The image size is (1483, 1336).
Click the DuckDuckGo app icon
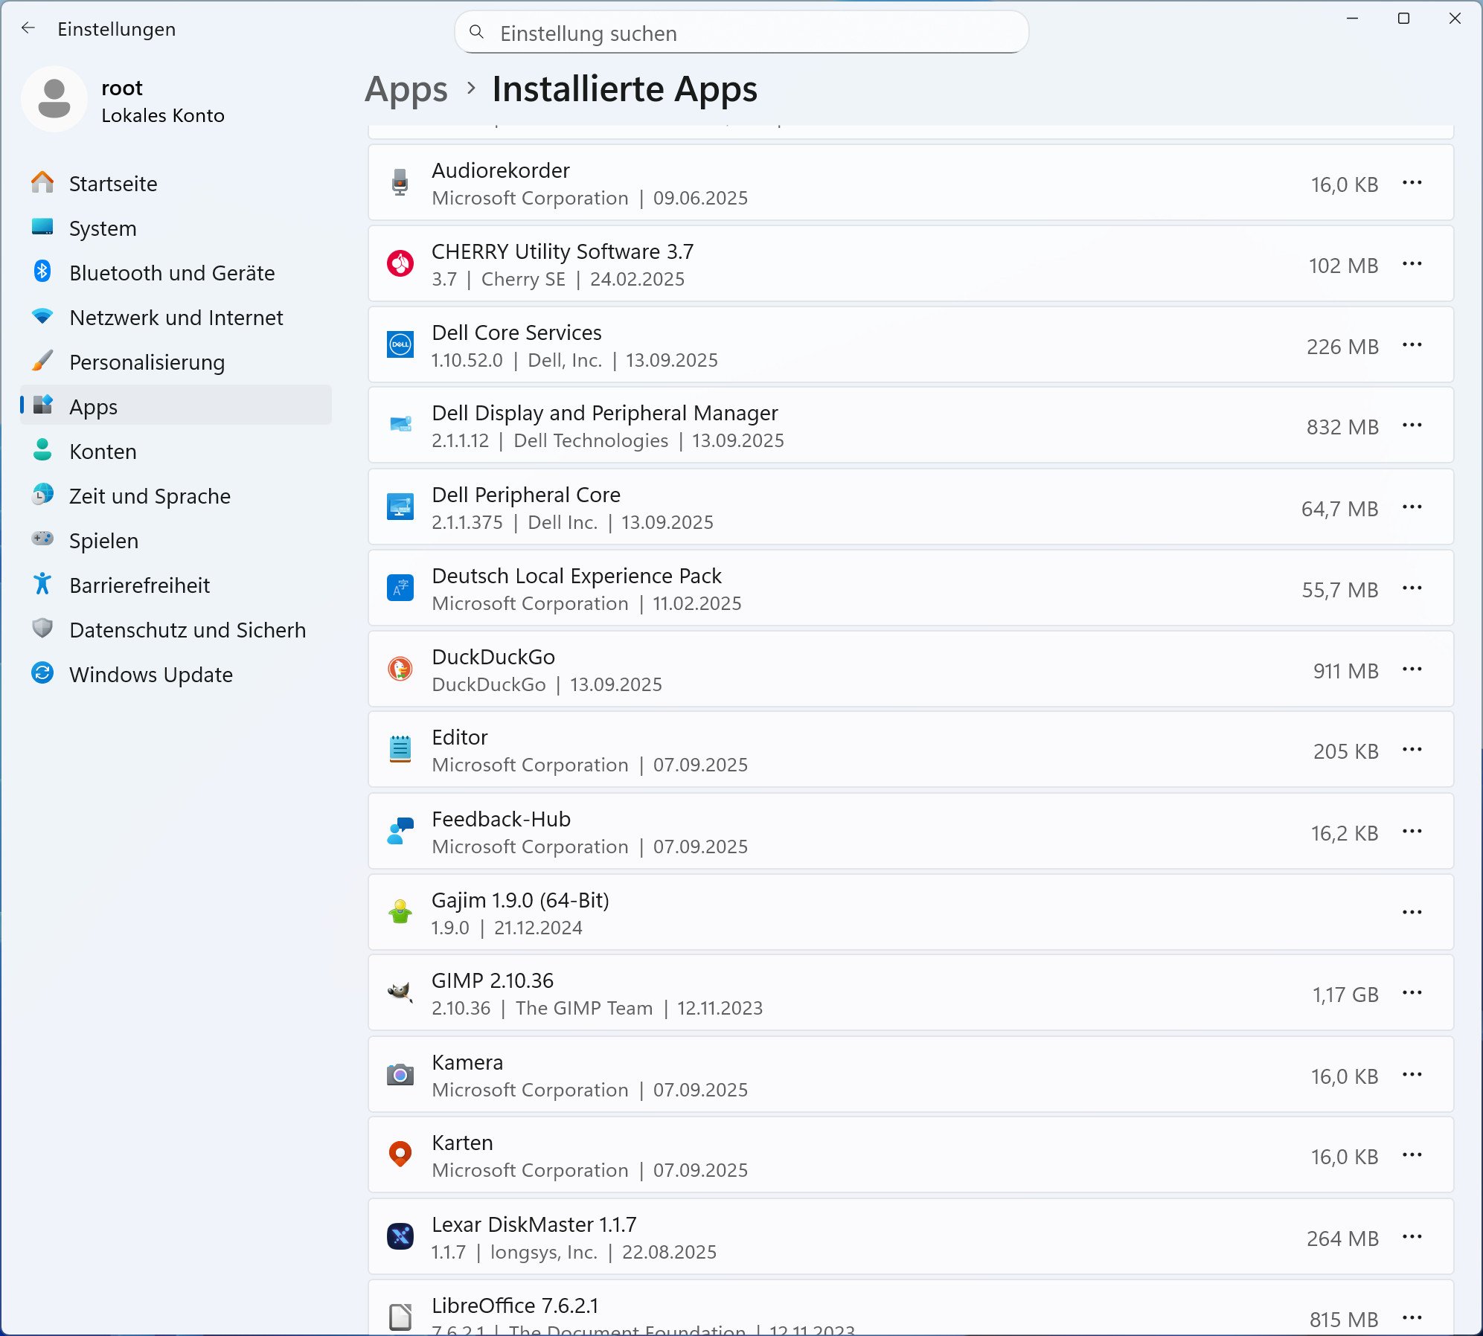tap(400, 669)
